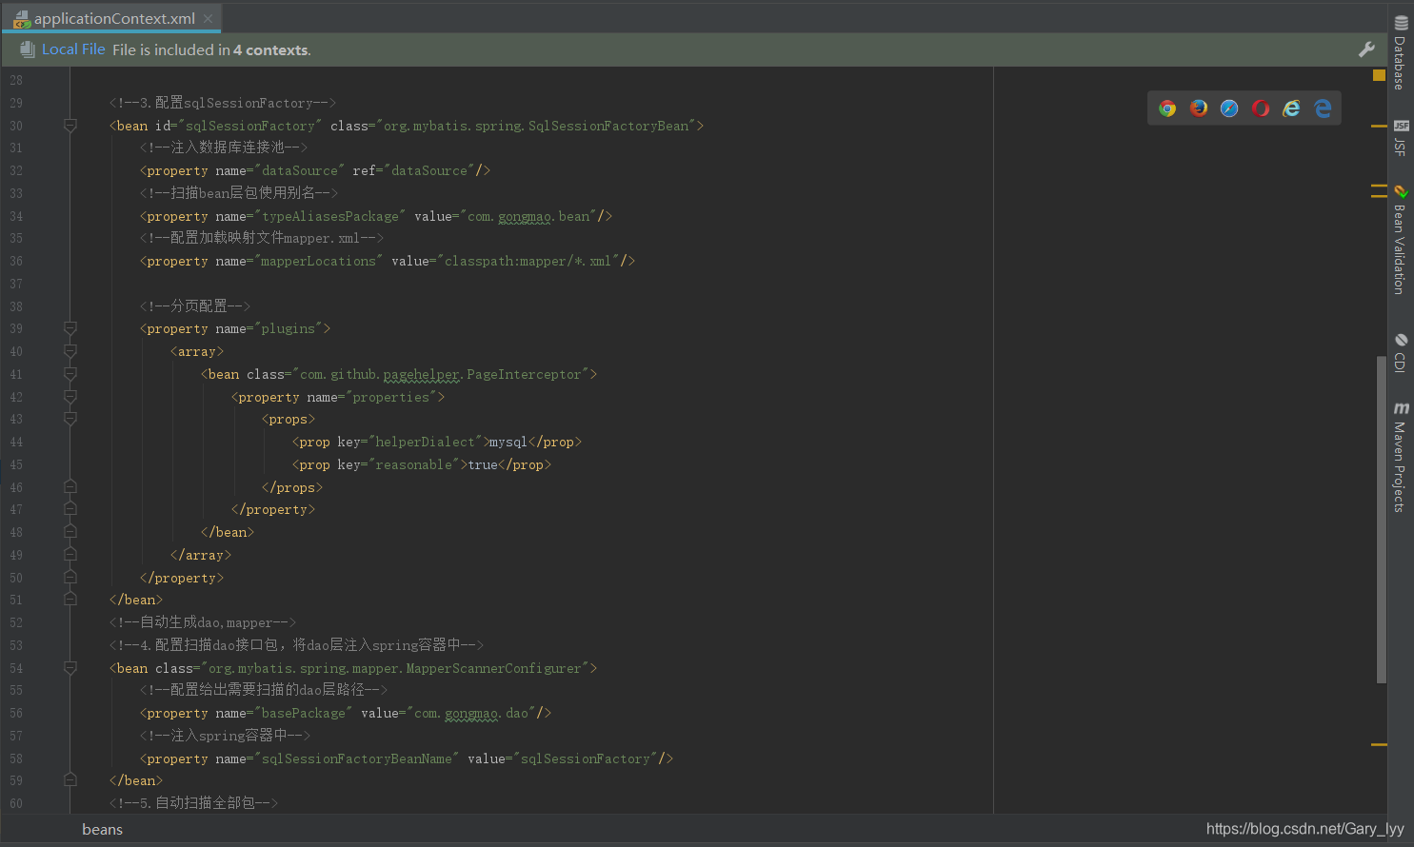Viewport: 1414px width, 847px height.
Task: Click closing bean fold marker on line 59
Action: (70, 780)
